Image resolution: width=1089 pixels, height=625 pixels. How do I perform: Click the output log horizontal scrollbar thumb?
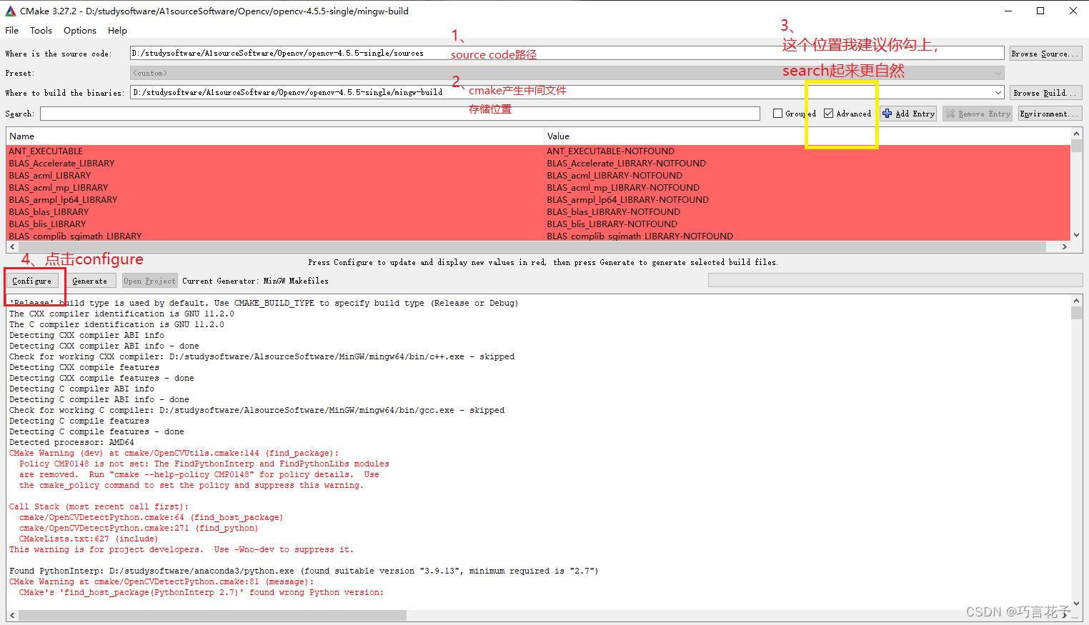point(212,615)
